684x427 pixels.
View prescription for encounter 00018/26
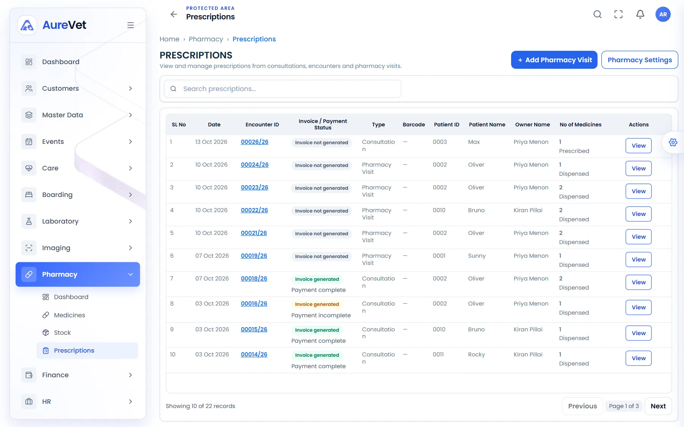pos(638,282)
